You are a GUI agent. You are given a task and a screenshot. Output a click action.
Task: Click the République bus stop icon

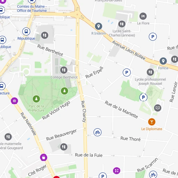coord(26,31)
